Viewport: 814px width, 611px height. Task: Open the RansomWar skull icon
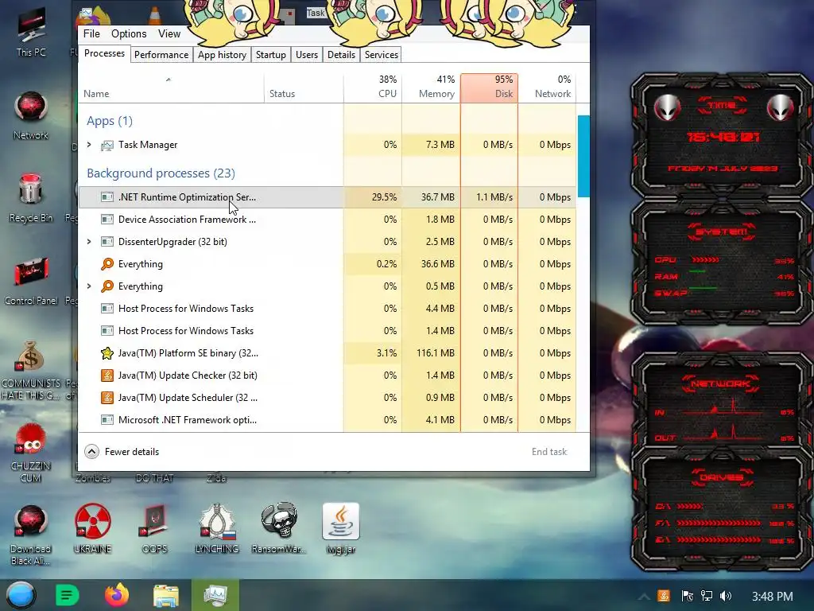click(279, 528)
